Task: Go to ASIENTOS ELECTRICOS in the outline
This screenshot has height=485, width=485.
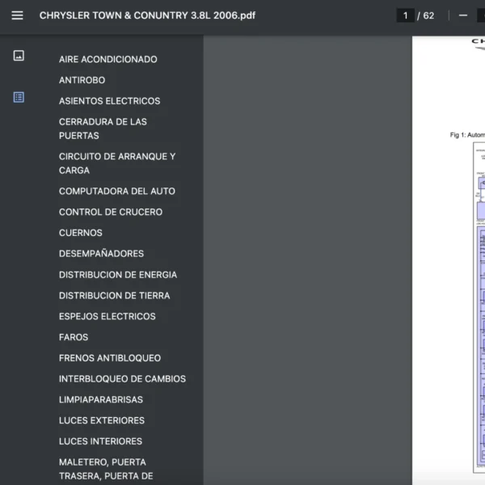Action: tap(109, 101)
